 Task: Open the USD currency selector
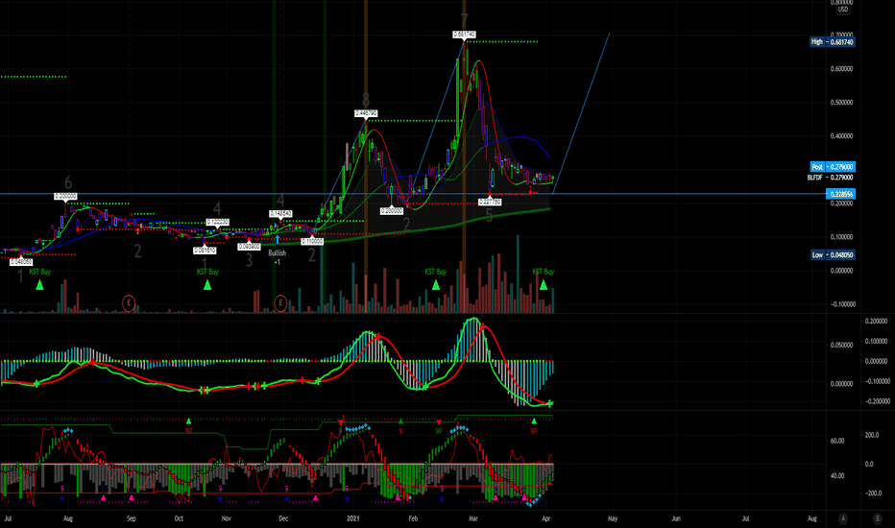coord(843,10)
